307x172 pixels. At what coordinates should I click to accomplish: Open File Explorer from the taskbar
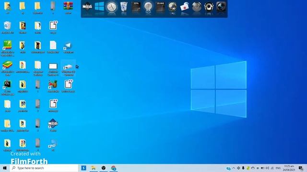coord(94,168)
